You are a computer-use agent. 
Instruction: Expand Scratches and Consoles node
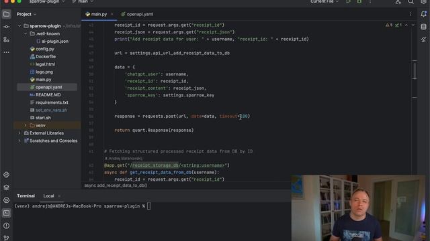click(x=19, y=141)
